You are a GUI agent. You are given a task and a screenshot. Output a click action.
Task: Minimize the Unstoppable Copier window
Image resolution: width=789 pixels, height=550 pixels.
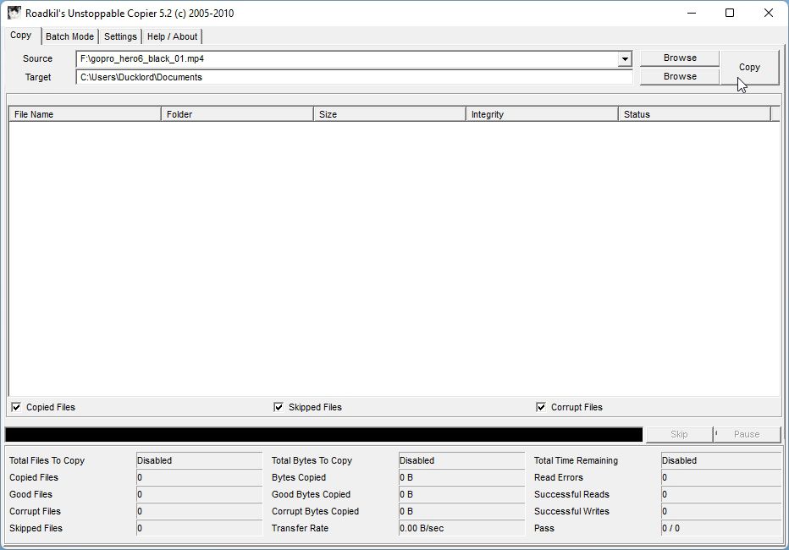[692, 13]
